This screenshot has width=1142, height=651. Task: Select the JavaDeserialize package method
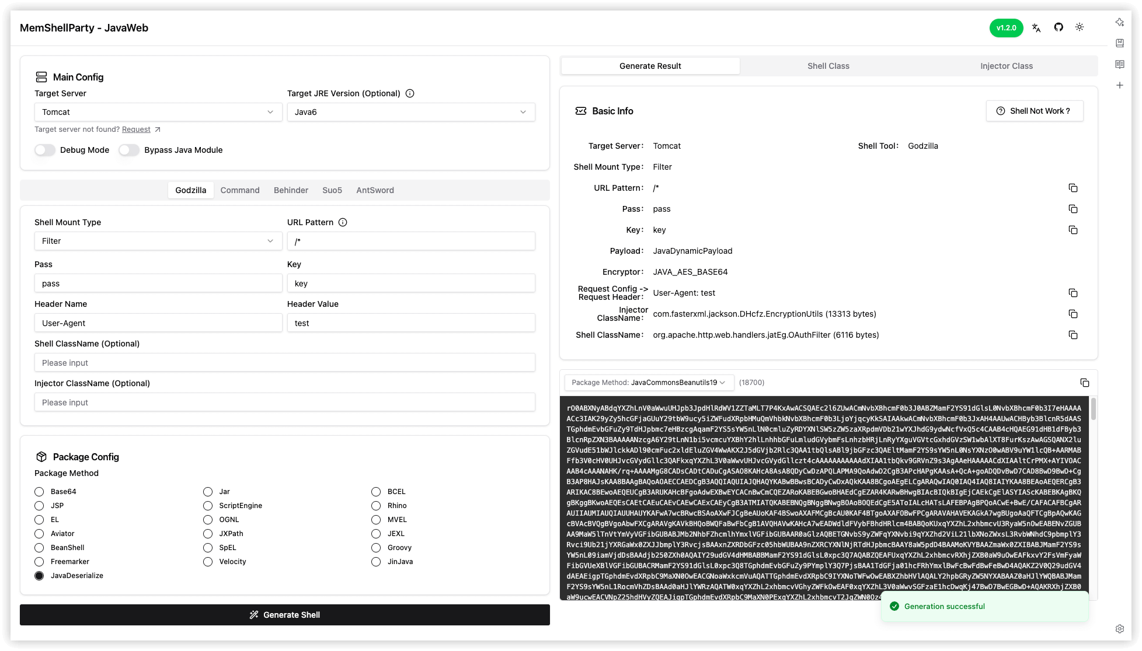(x=39, y=576)
